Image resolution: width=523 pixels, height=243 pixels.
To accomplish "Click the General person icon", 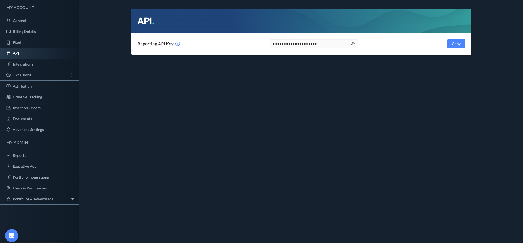I will (x=8, y=21).
